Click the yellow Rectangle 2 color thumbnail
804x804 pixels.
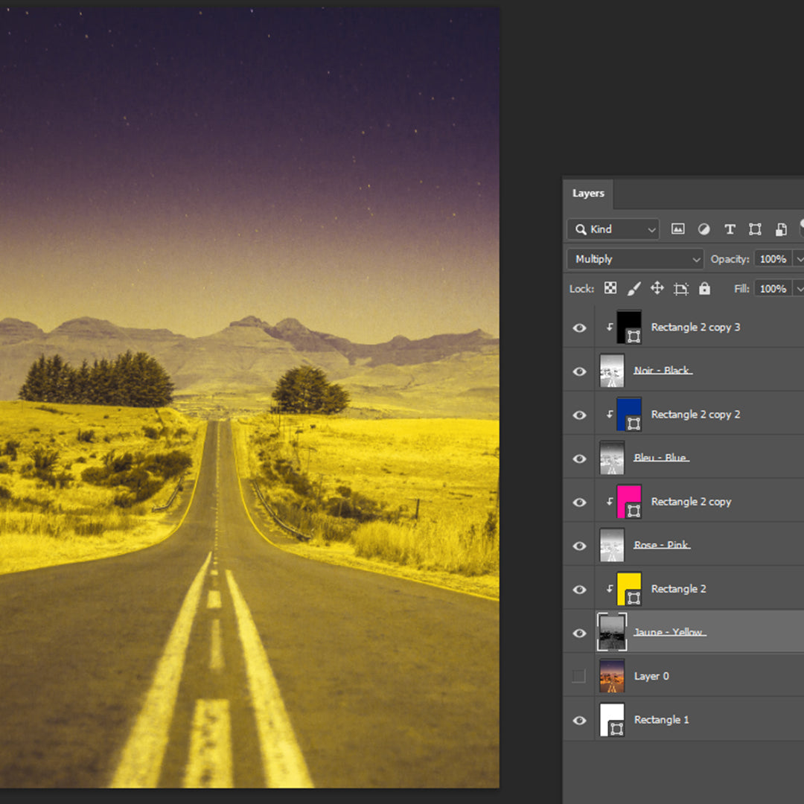[629, 589]
